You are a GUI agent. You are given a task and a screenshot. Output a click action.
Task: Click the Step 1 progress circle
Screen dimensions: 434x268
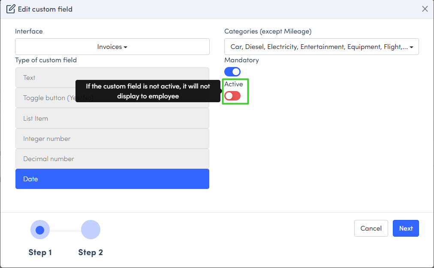(40, 230)
